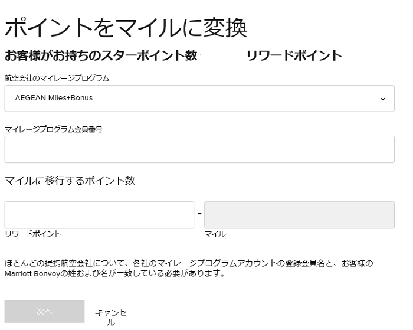This screenshot has width=413, height=330.
Task: Click the お客様がお持ちのスターポイント数 heading
Action: 101,55
